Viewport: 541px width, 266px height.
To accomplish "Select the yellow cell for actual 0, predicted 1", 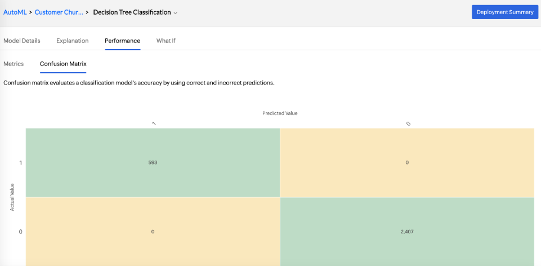I will tap(153, 231).
